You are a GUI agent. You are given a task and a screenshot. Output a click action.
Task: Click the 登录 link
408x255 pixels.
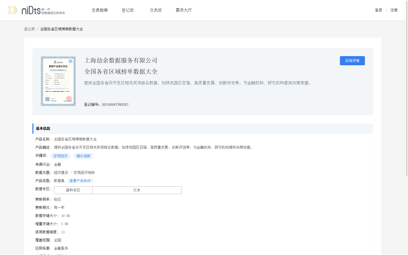click(x=378, y=10)
